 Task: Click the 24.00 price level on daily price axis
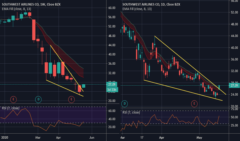(234, 95)
